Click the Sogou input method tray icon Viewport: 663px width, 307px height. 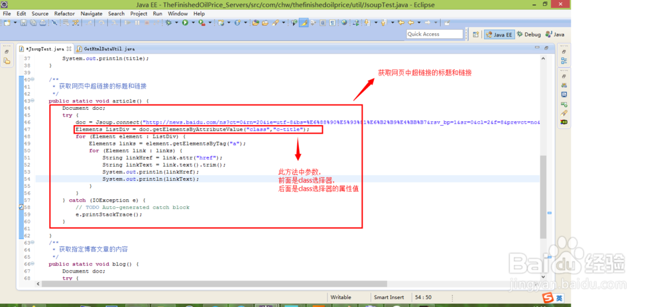[x=548, y=298]
